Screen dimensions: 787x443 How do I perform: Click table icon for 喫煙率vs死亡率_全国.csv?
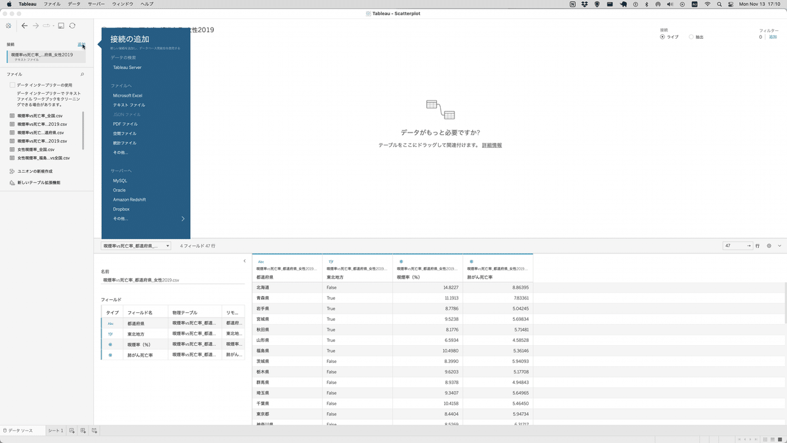(x=12, y=116)
